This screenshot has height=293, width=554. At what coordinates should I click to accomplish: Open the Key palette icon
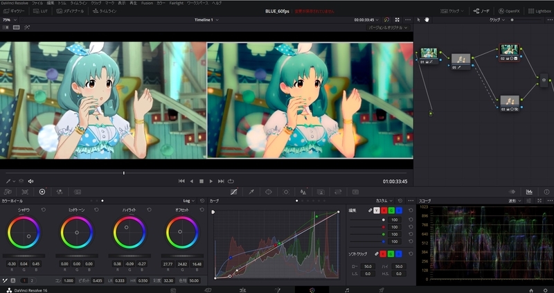click(321, 192)
